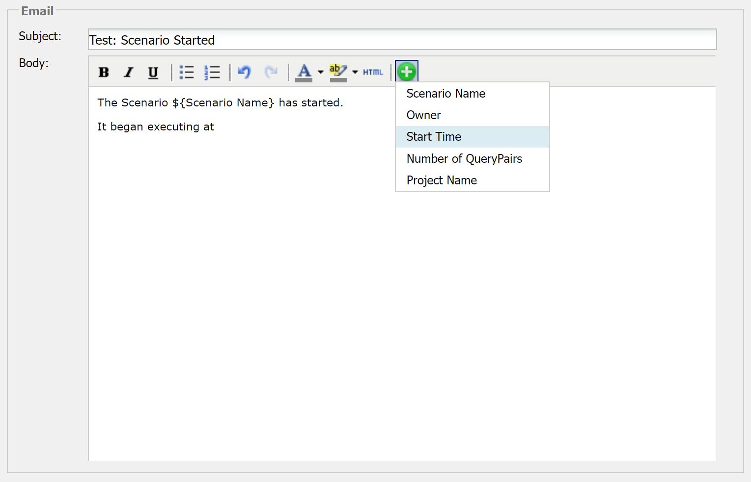Apply the font text color
Screen dimensions: 751x482
point(304,72)
